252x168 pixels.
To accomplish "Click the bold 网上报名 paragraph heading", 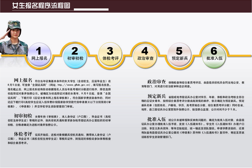I will 23,80.
